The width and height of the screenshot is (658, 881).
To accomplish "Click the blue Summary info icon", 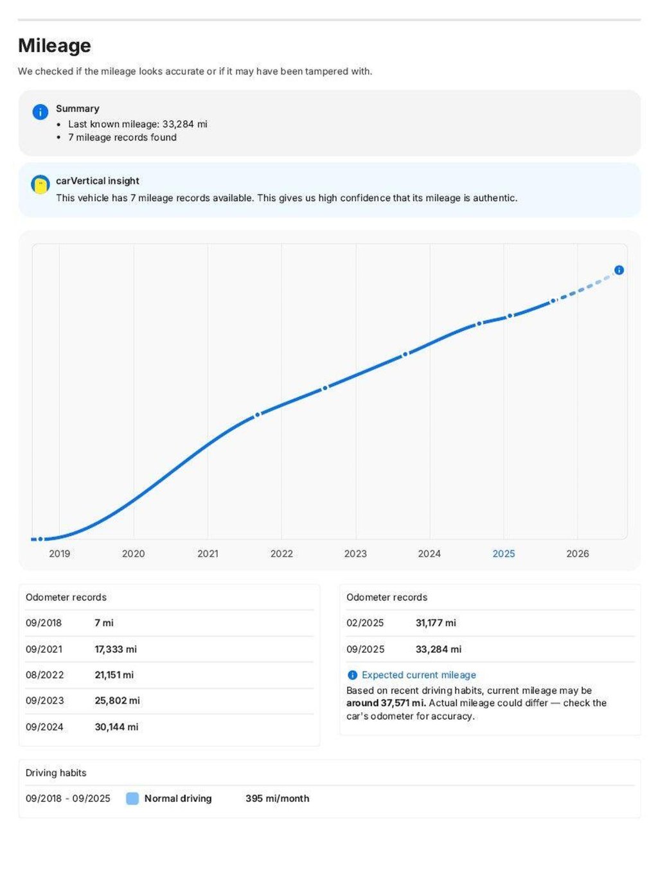I will pyautogui.click(x=40, y=112).
